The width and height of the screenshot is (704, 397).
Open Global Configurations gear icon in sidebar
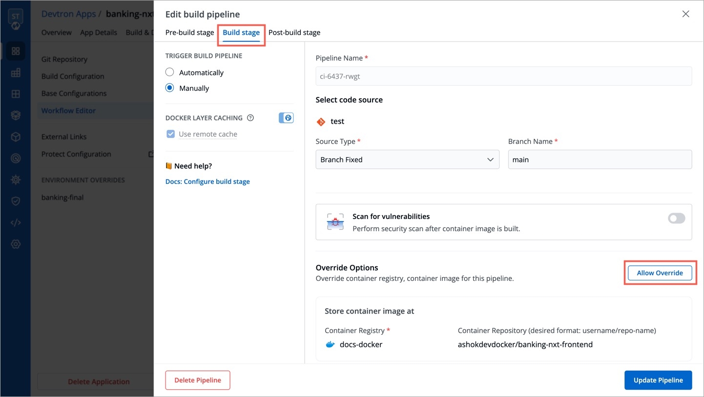[16, 244]
